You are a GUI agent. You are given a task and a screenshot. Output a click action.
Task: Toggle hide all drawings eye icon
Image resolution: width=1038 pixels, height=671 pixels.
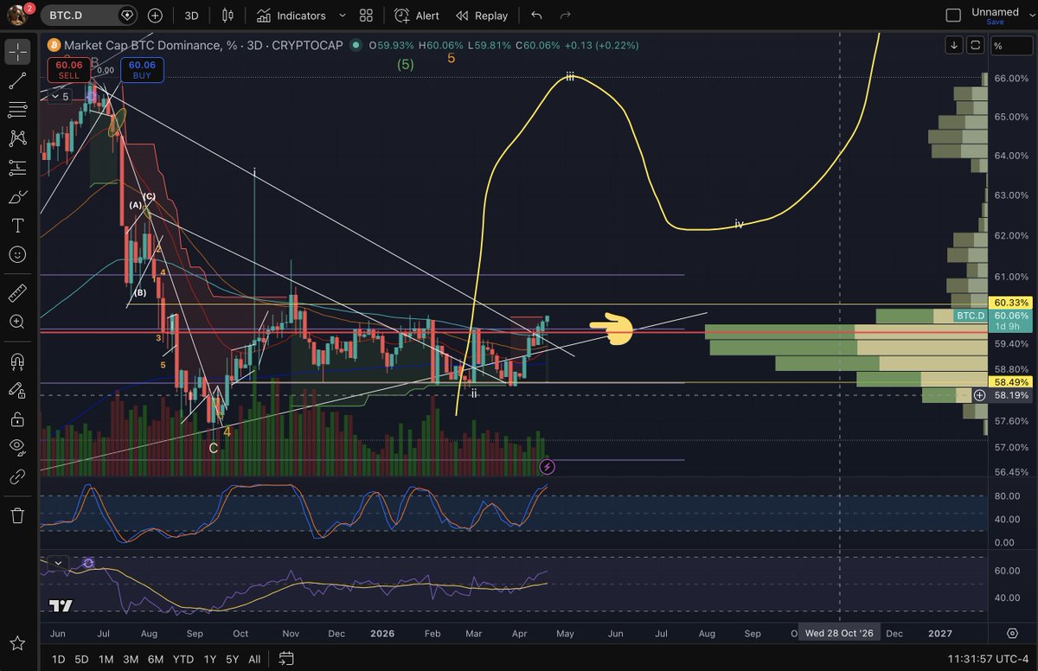(17, 448)
